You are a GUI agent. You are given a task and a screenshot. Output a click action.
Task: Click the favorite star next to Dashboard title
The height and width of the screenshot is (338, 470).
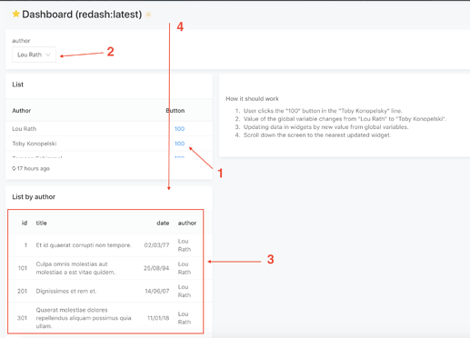pyautogui.click(x=15, y=14)
